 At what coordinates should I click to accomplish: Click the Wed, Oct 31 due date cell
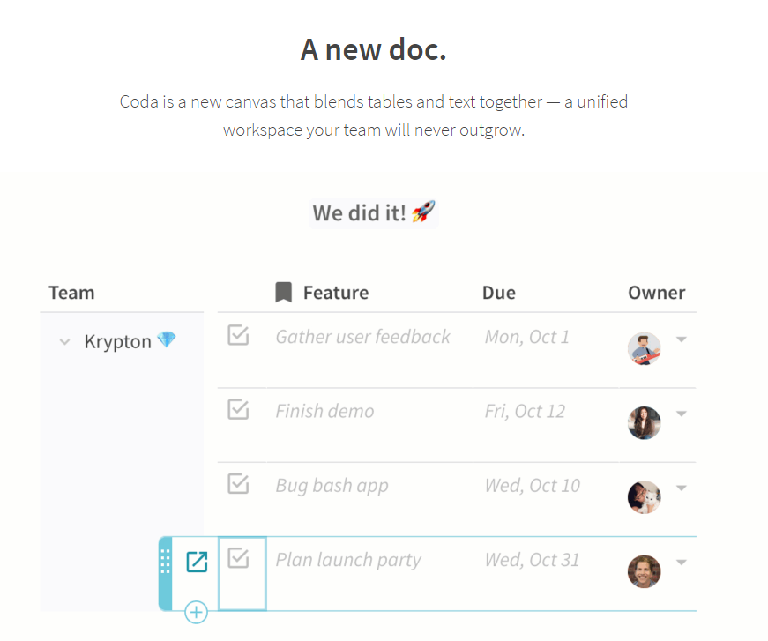(x=533, y=560)
